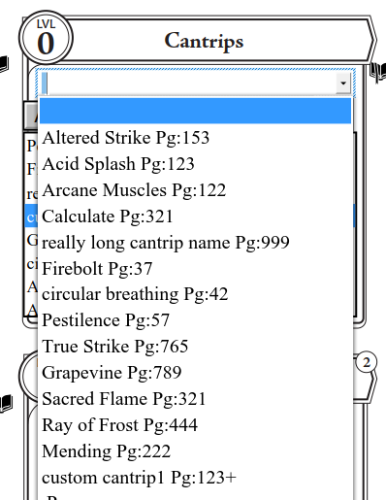Click the LVL 0 level badge
Screen dimensions: 386x500
(x=46, y=38)
